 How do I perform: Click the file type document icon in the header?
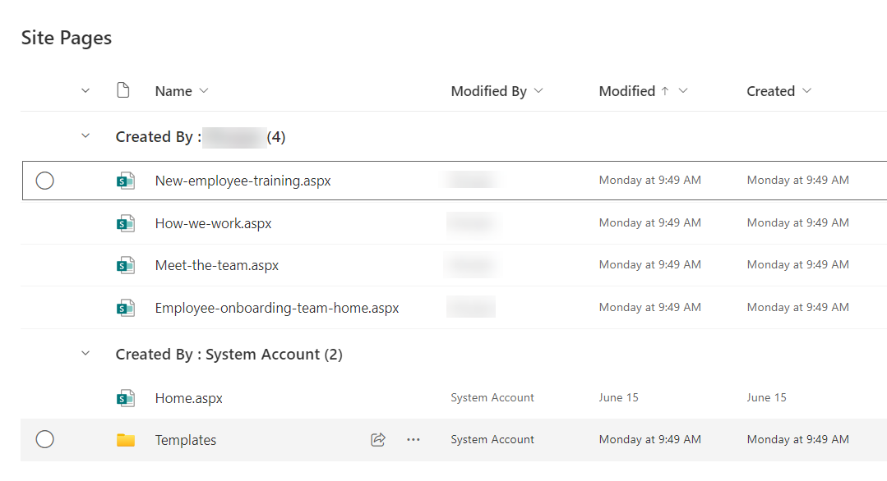pyautogui.click(x=123, y=90)
